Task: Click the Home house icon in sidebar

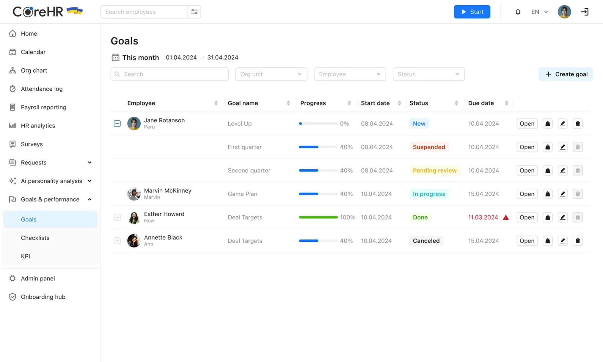Action: 12,33
